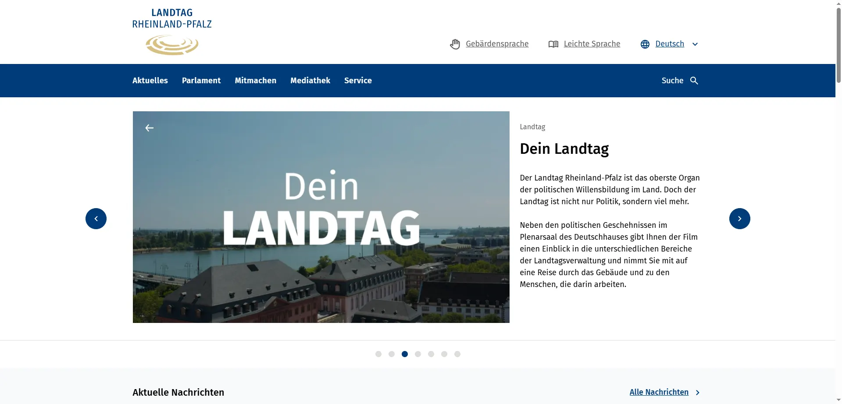Open the Mediathek navigation menu
Viewport: 842px width, 404px height.
click(x=310, y=81)
